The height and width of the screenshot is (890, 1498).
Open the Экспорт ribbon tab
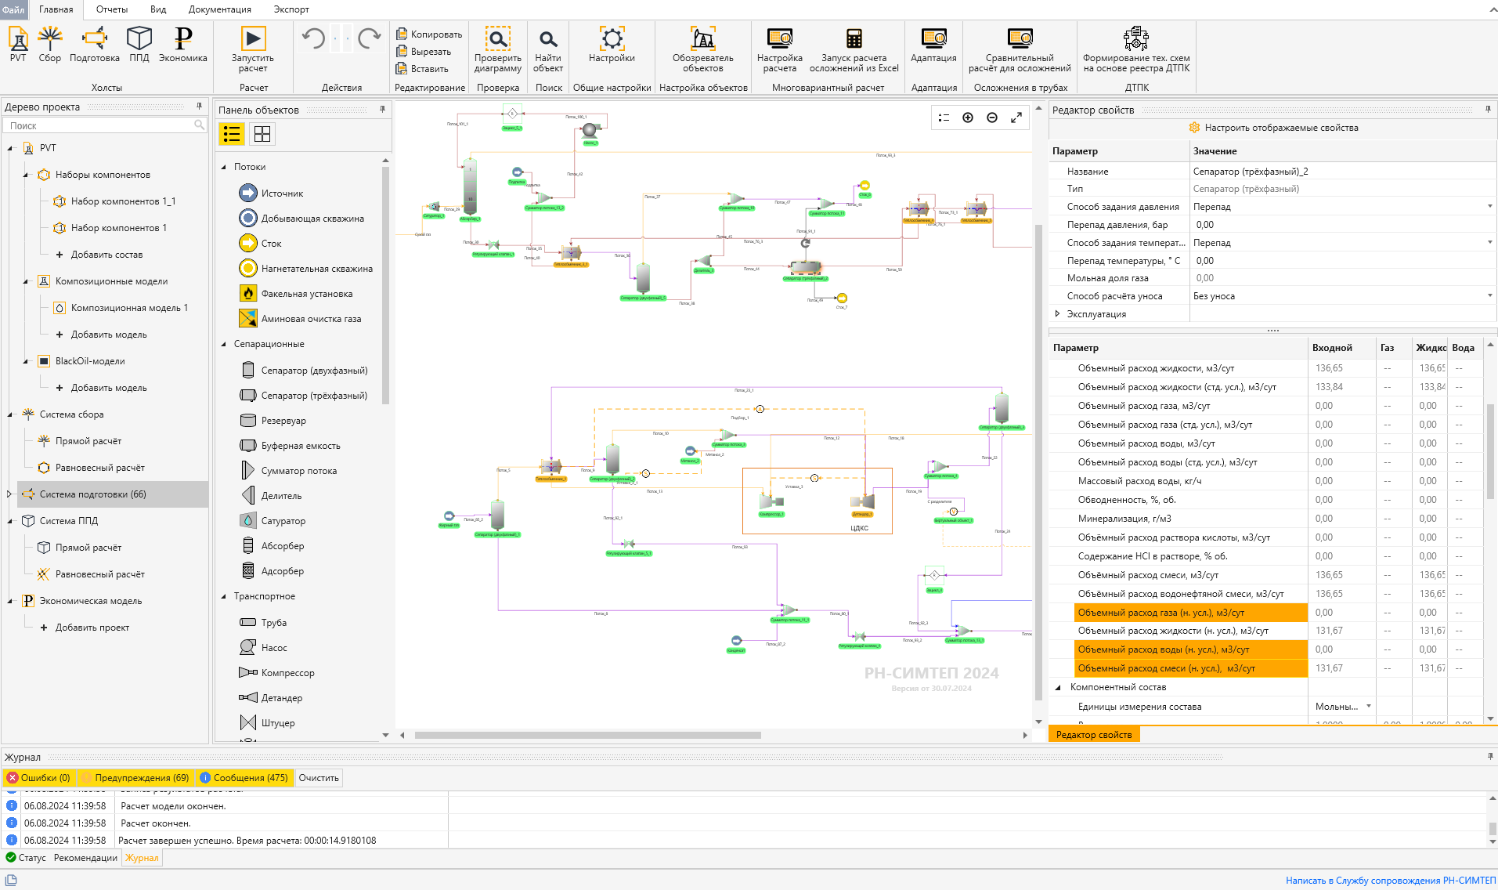(x=291, y=9)
